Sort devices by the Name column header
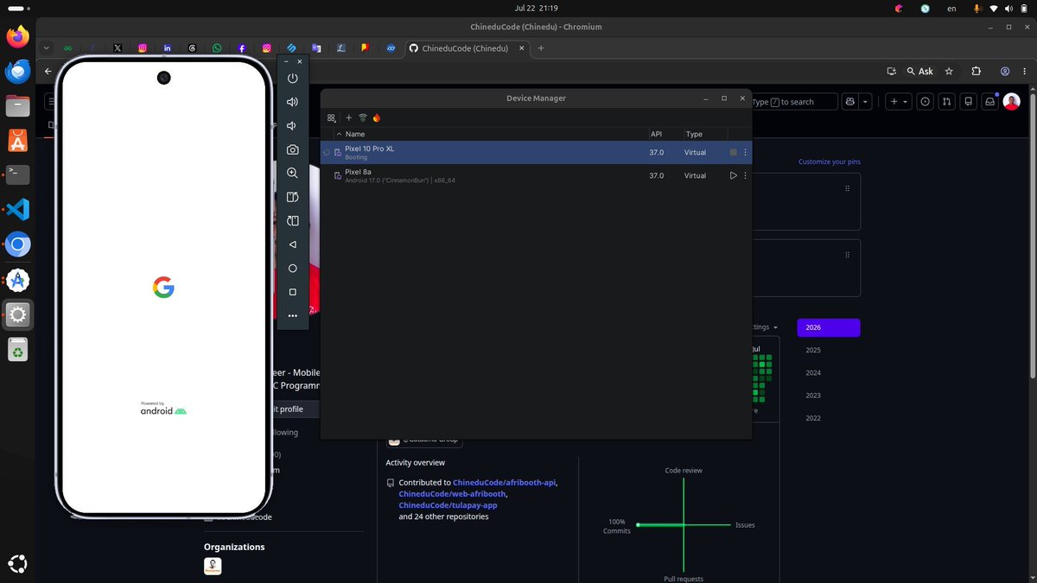Viewport: 1037px width, 583px height. tap(355, 134)
